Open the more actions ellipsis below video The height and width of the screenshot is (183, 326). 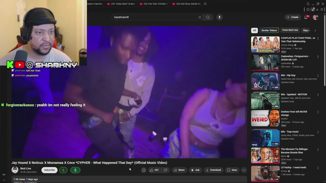(x=244, y=170)
